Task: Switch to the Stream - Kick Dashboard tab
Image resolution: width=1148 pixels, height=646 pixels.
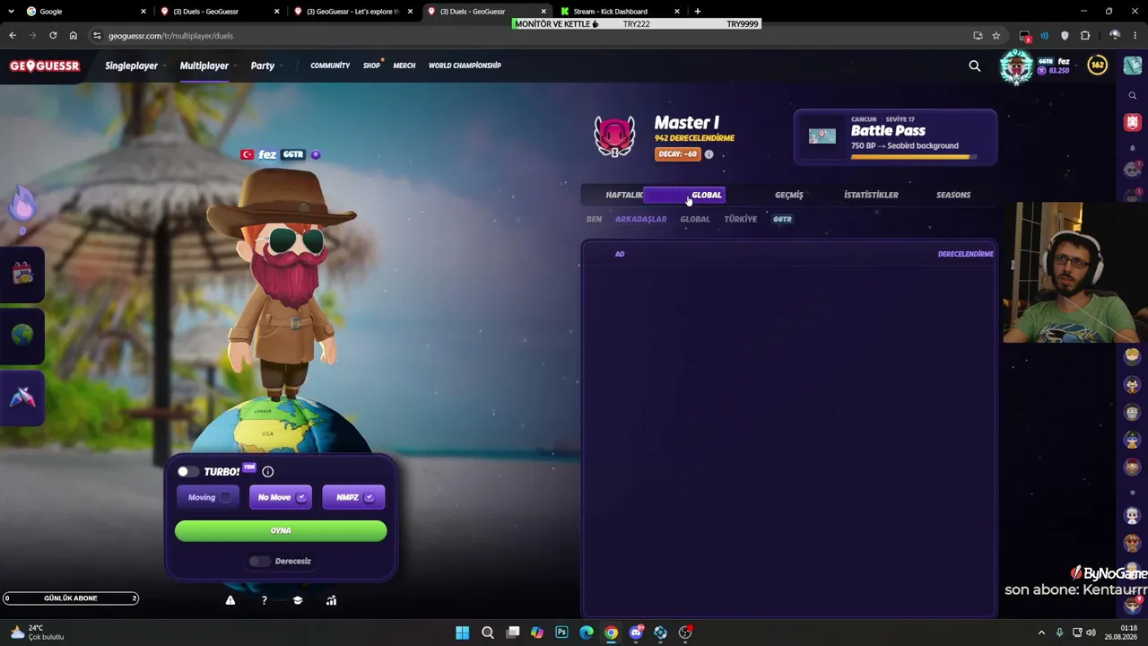Action: pyautogui.click(x=620, y=12)
